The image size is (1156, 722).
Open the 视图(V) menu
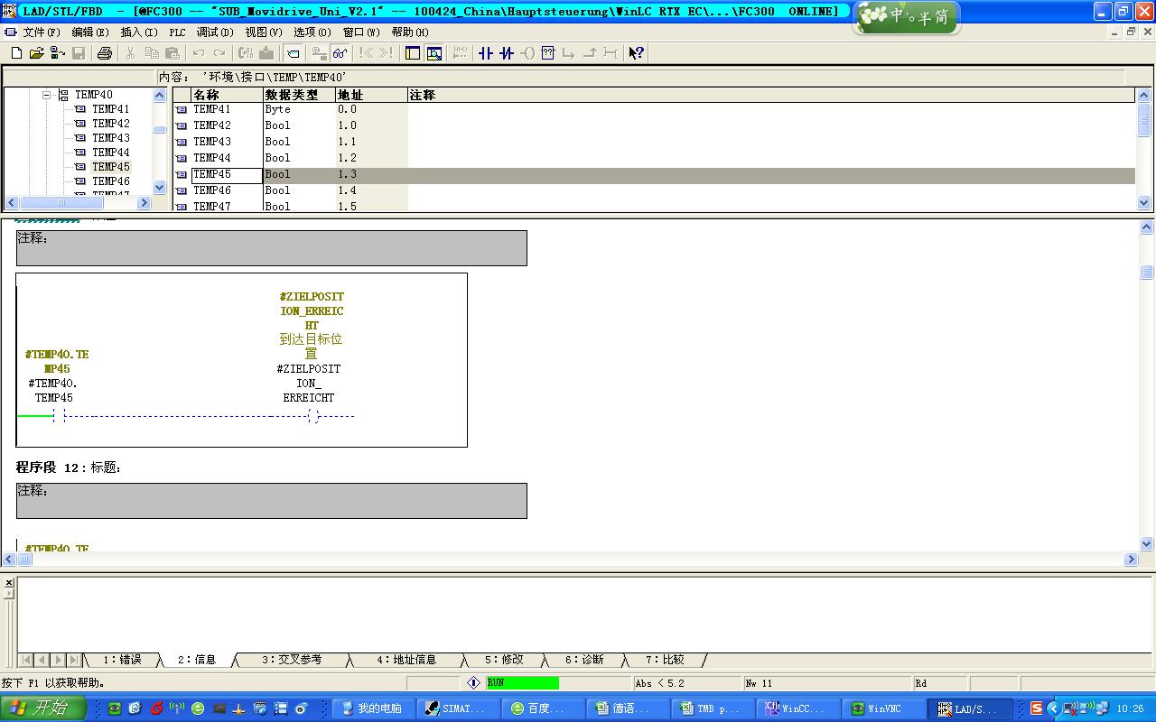coord(264,32)
